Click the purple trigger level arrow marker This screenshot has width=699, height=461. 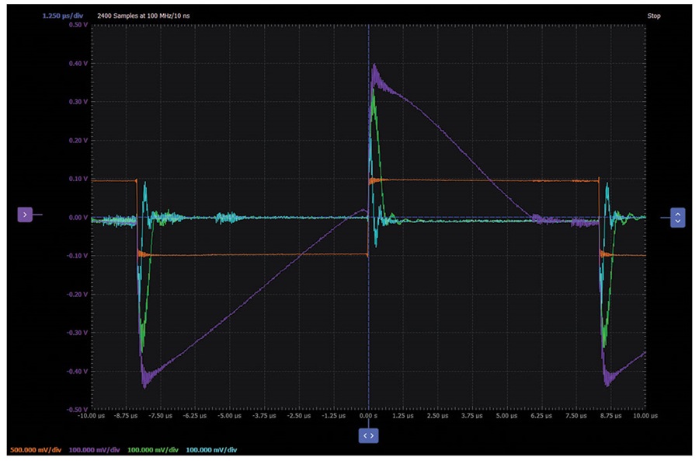coord(25,215)
